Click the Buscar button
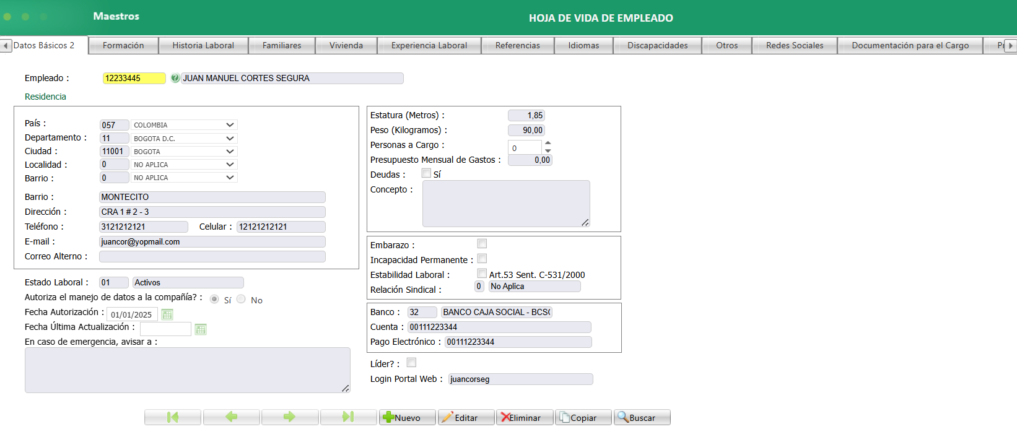 pyautogui.click(x=642, y=417)
